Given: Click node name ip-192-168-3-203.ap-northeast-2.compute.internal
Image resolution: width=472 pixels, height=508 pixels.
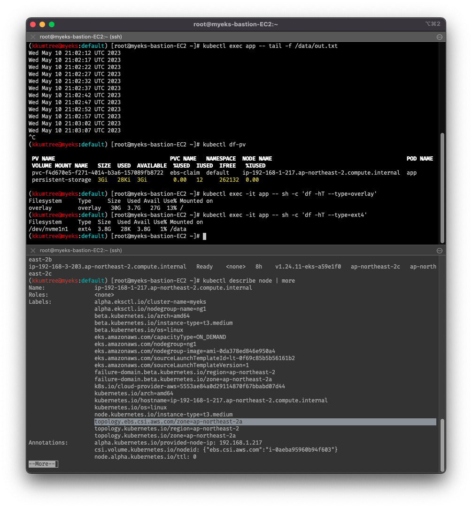Looking at the screenshot, I should 107,267.
